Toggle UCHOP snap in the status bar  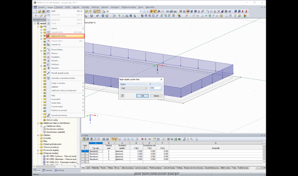point(138,174)
